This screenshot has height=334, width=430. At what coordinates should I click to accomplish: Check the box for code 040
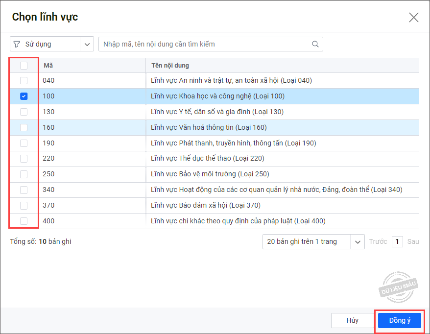pyautogui.click(x=24, y=81)
